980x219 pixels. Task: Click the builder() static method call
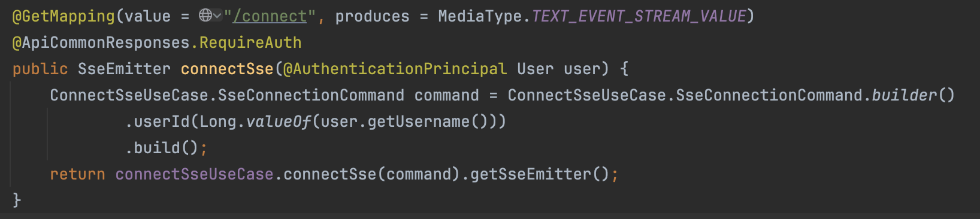click(914, 95)
